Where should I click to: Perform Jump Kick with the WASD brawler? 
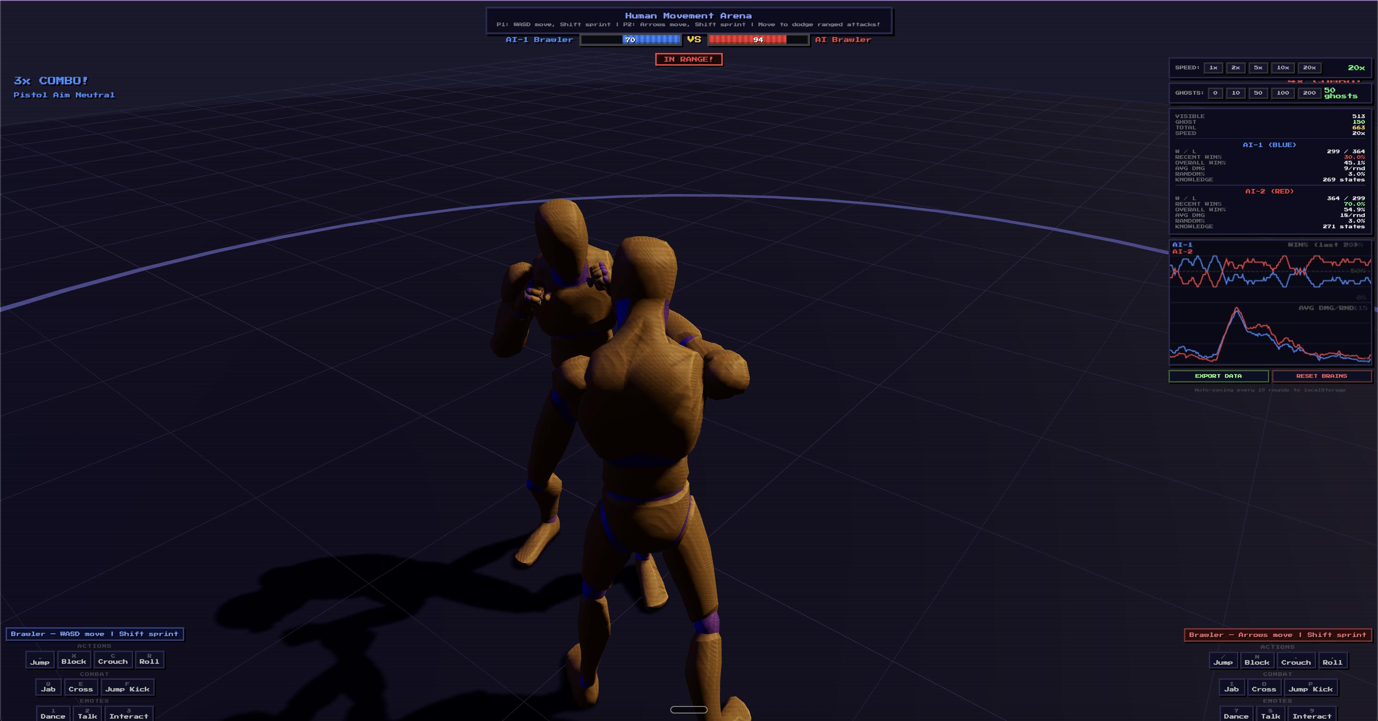coord(128,688)
